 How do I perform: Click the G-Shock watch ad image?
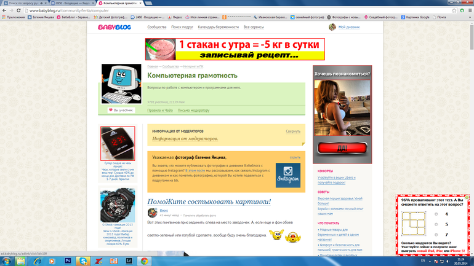point(118,205)
